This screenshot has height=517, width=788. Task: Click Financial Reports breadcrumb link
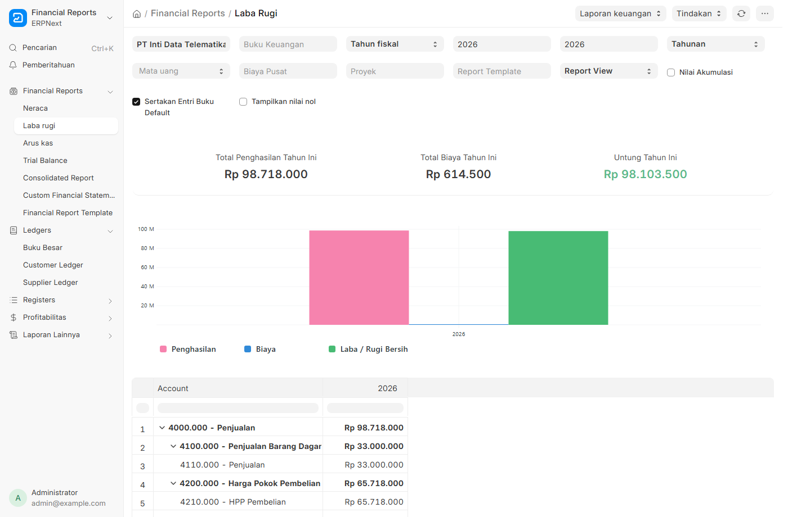[x=187, y=13]
